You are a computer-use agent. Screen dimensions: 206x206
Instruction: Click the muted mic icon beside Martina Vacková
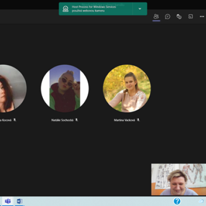point(138,120)
